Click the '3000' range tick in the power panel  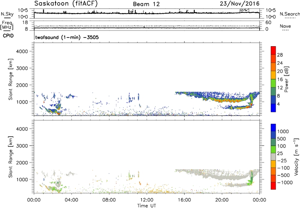22,68
